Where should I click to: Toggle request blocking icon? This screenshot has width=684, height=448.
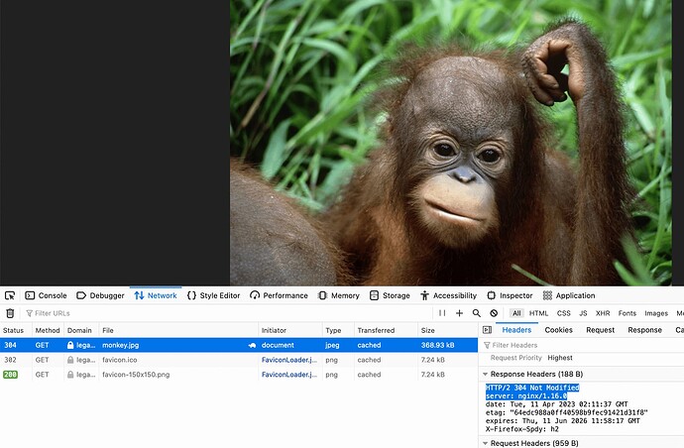494,313
